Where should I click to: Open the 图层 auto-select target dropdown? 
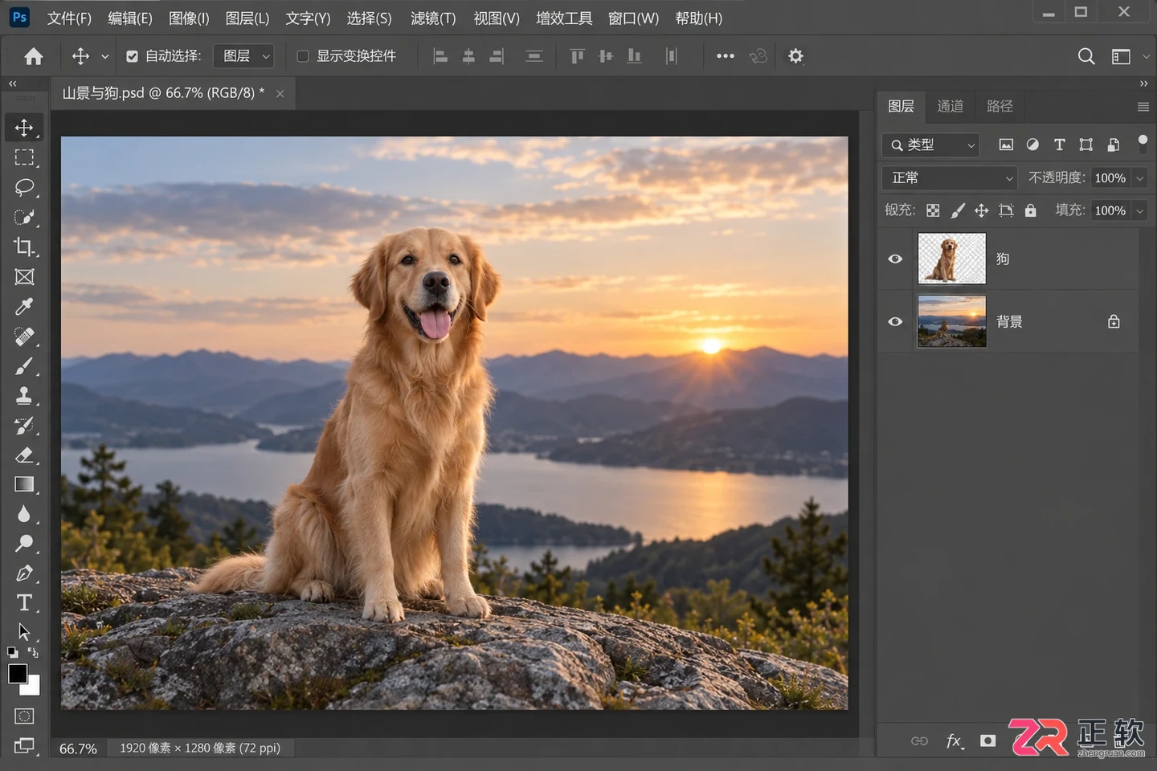coord(244,56)
